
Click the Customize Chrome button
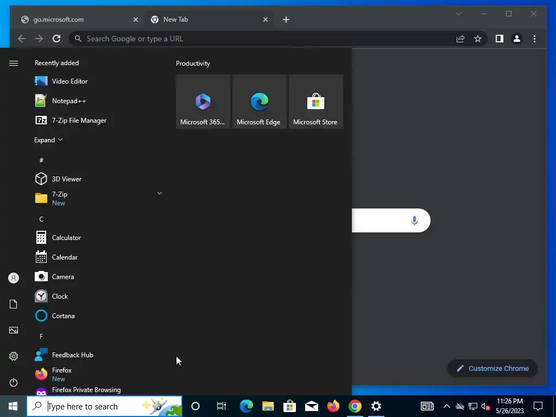[x=492, y=369]
